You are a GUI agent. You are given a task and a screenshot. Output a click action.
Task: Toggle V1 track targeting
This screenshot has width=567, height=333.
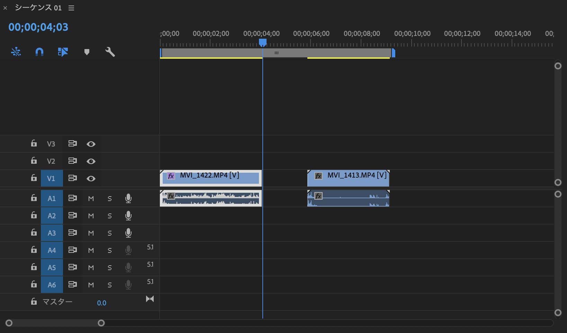pos(52,178)
